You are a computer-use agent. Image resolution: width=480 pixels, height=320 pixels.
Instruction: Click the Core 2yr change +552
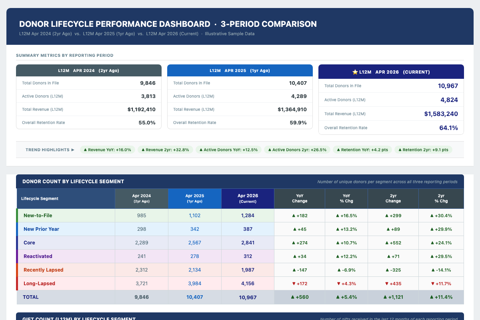(x=393, y=243)
